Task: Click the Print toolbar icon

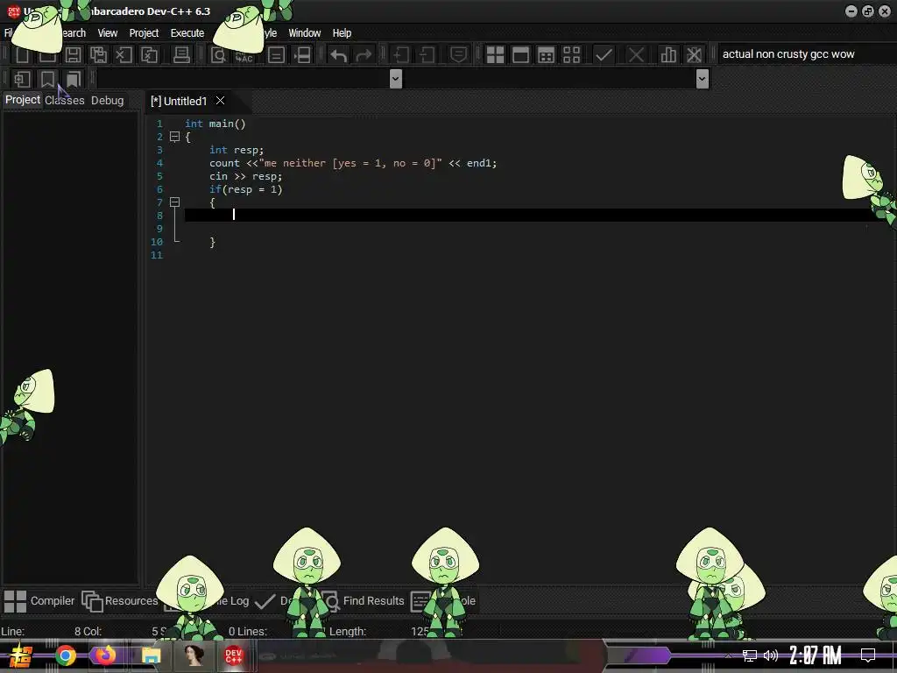Action: coord(181,55)
